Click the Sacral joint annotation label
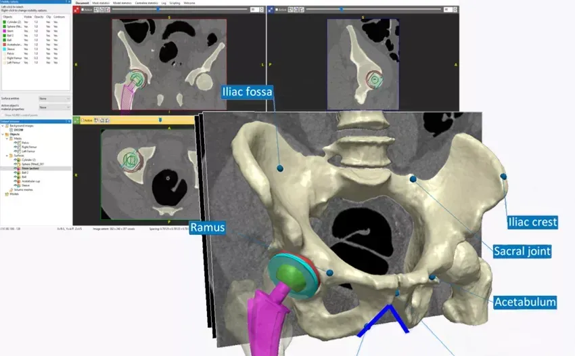 click(x=522, y=251)
